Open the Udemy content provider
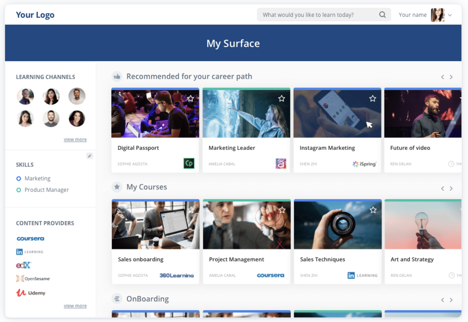 31,293
